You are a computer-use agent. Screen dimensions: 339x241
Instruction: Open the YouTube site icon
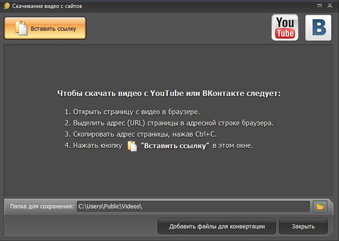point(285,27)
